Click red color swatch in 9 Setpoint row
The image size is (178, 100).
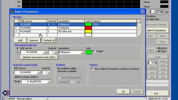88,28
